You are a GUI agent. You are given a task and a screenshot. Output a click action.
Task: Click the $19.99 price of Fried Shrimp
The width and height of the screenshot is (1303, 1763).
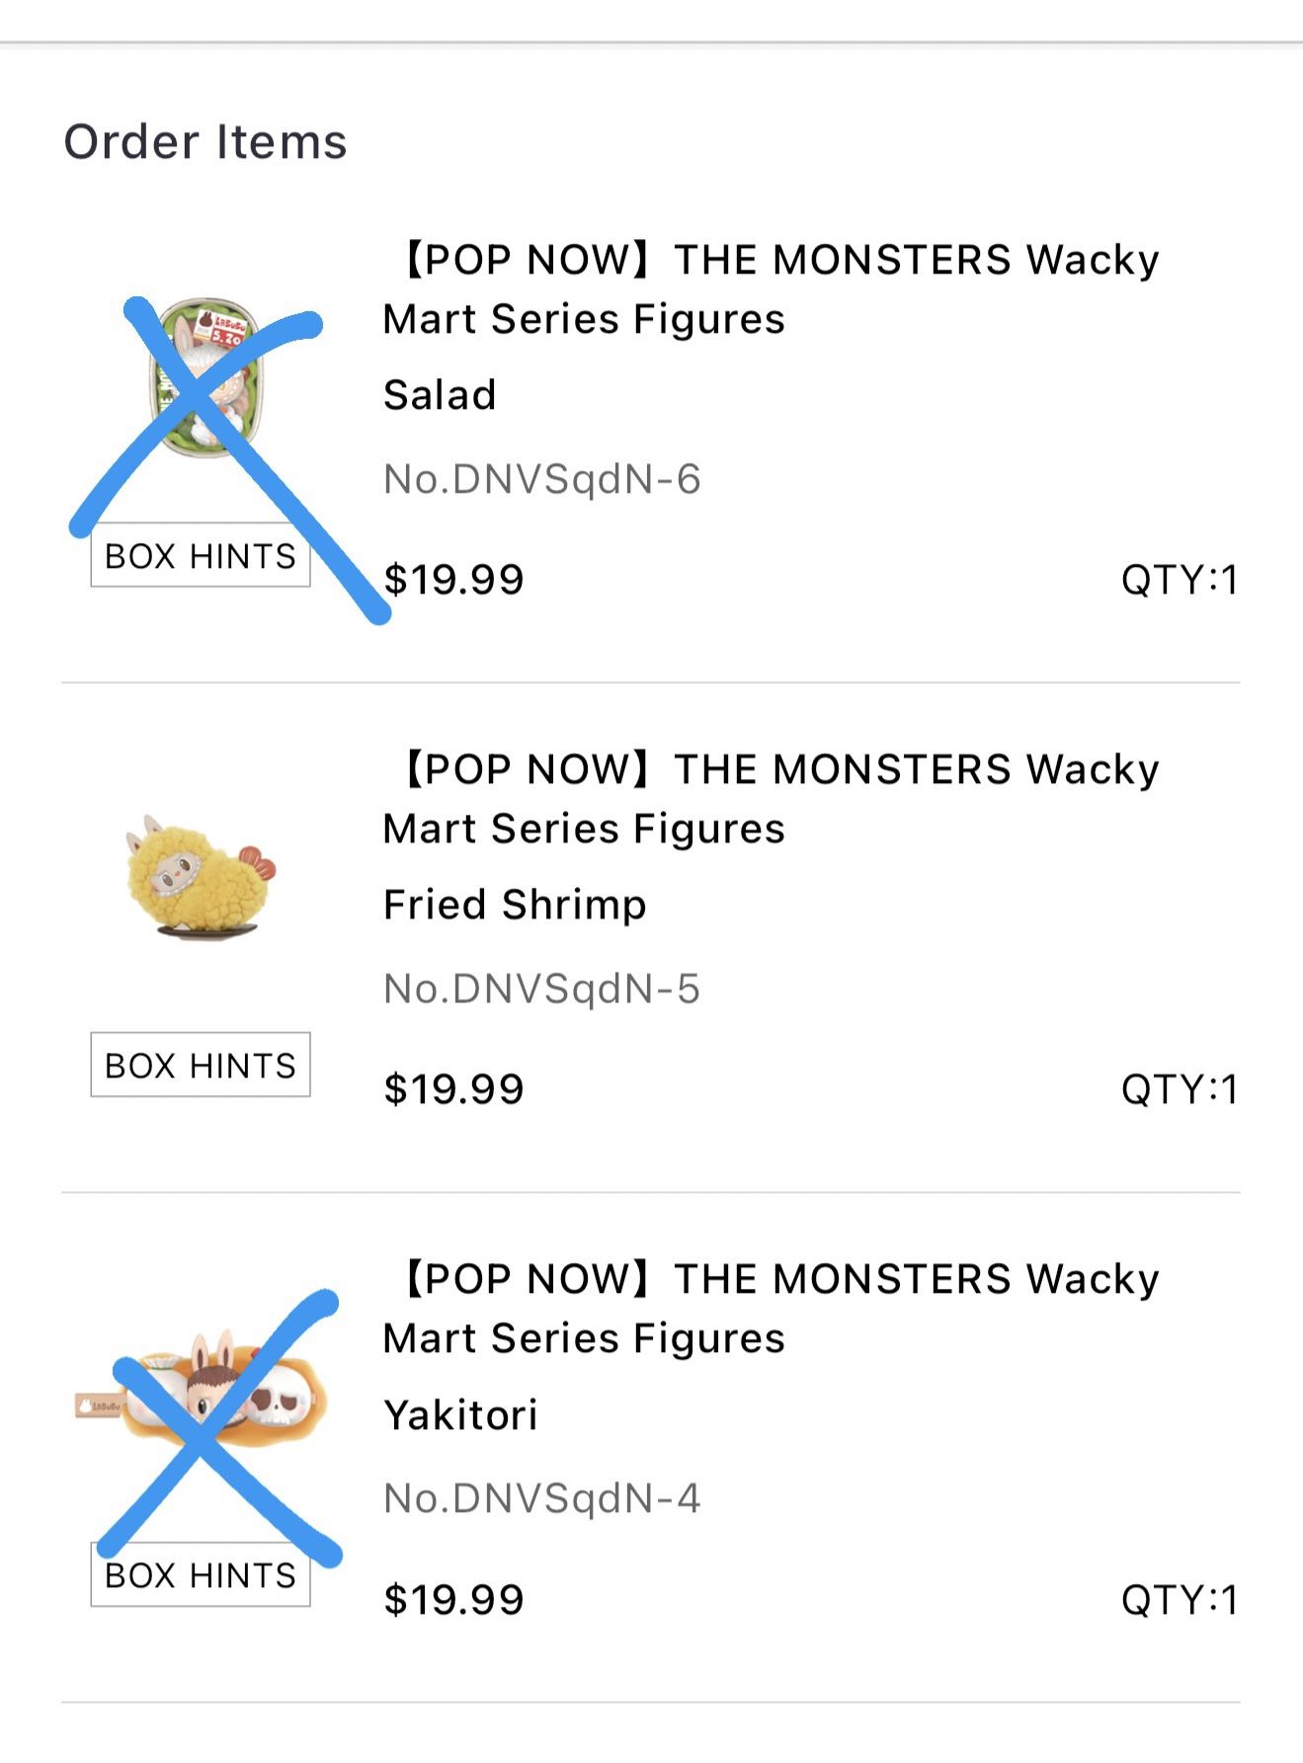[453, 1089]
